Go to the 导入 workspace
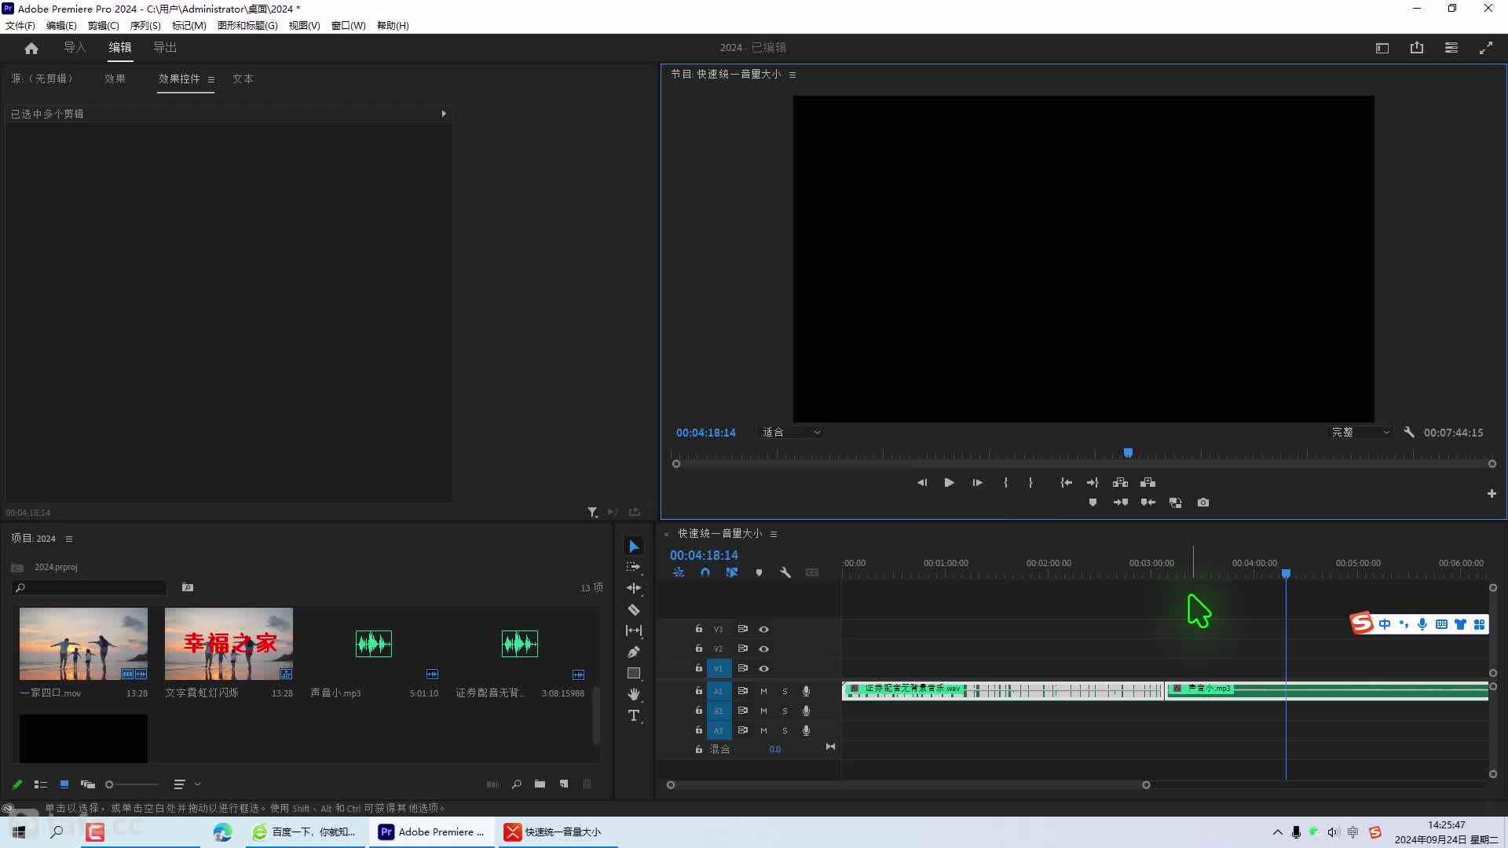Screen dimensions: 1508x848 (75, 47)
